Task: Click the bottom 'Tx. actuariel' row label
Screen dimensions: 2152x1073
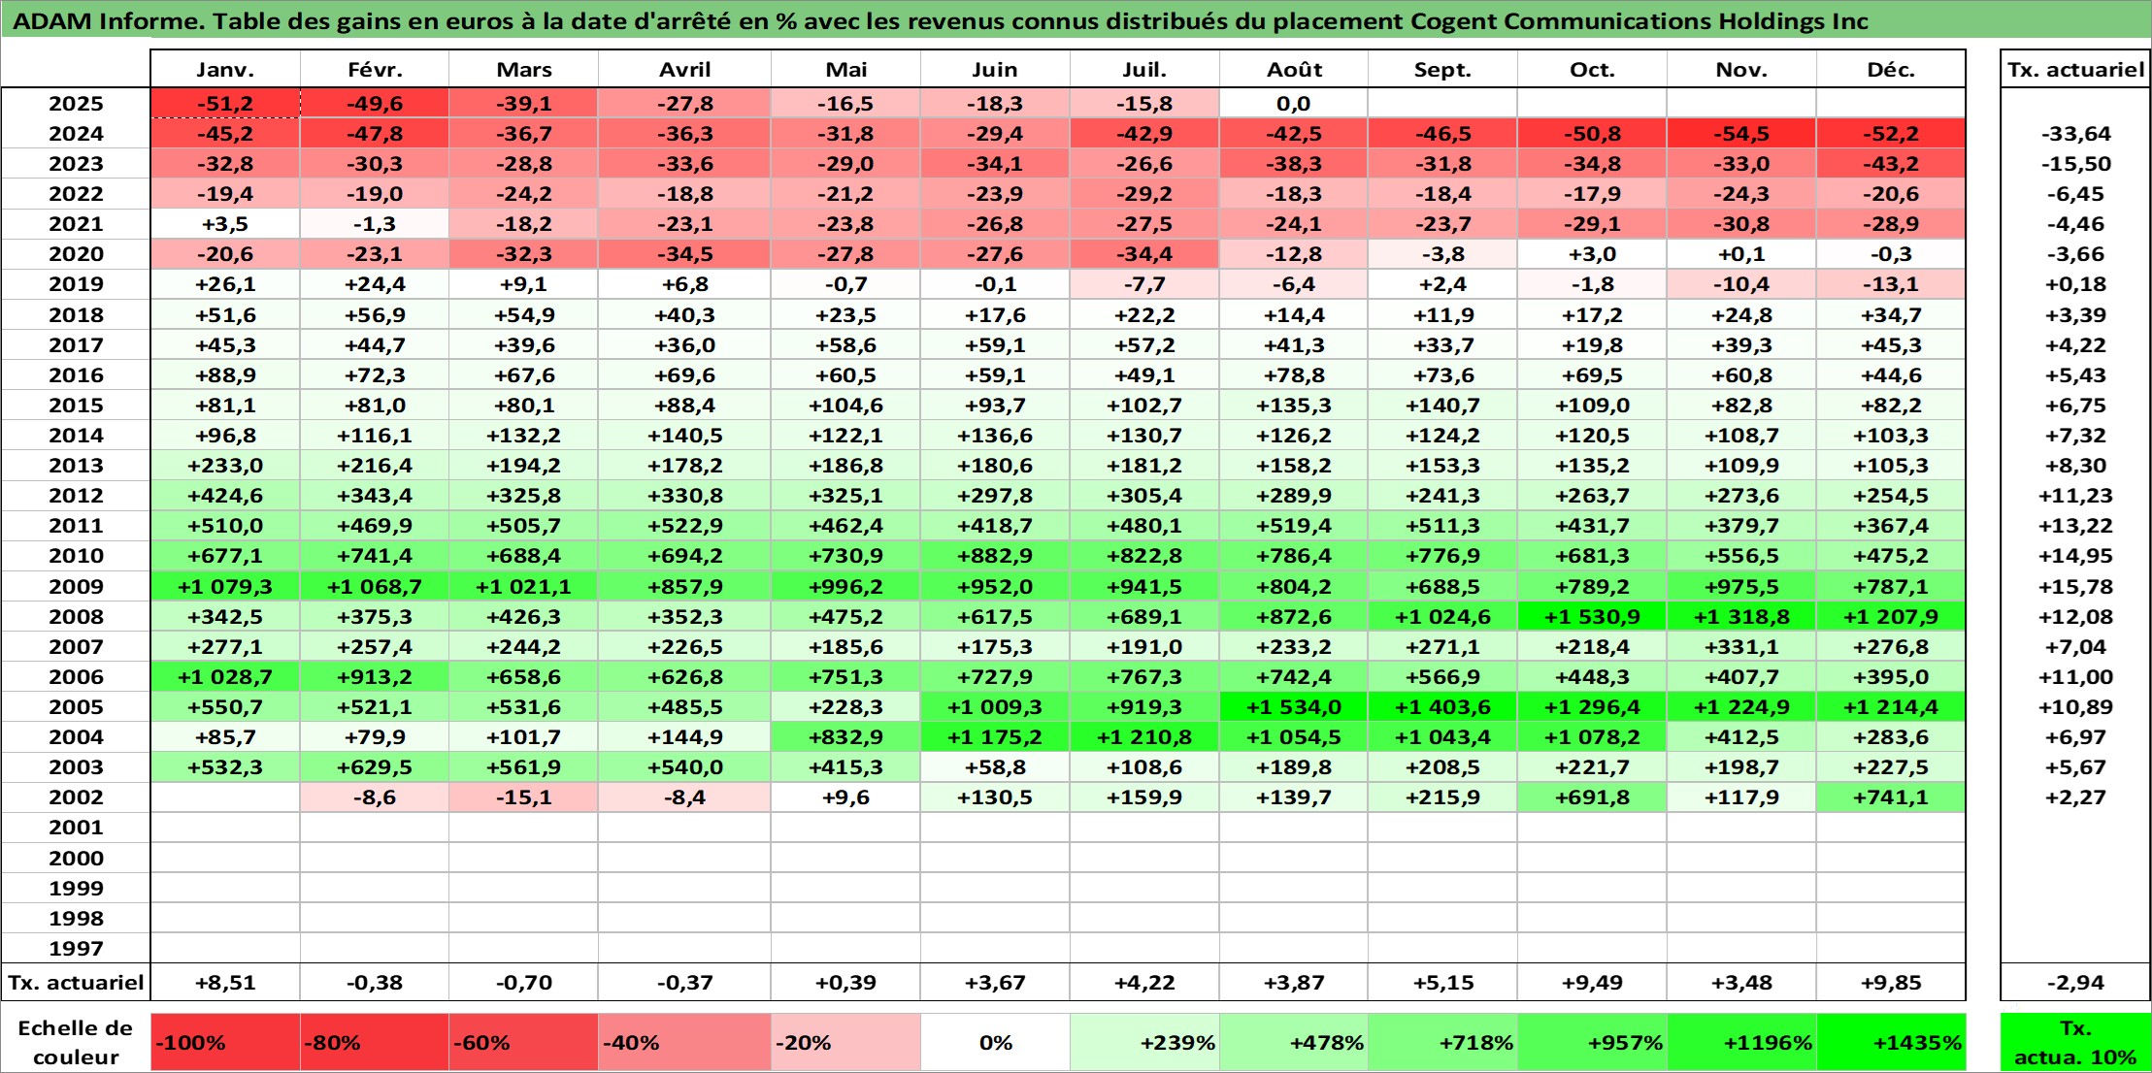Action: pyautogui.click(x=76, y=983)
